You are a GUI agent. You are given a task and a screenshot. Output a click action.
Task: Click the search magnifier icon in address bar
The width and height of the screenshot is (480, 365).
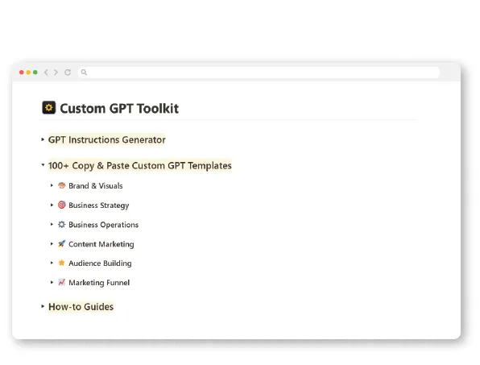tap(84, 73)
